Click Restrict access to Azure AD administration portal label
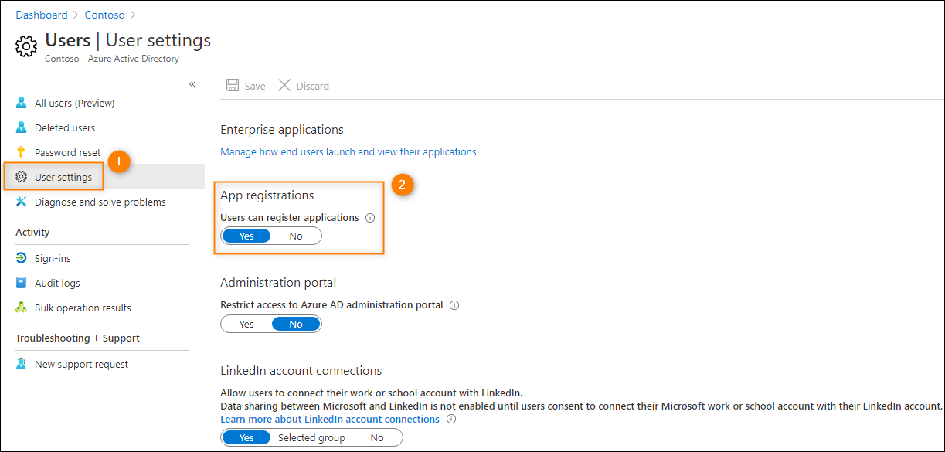The width and height of the screenshot is (945, 452). [331, 305]
